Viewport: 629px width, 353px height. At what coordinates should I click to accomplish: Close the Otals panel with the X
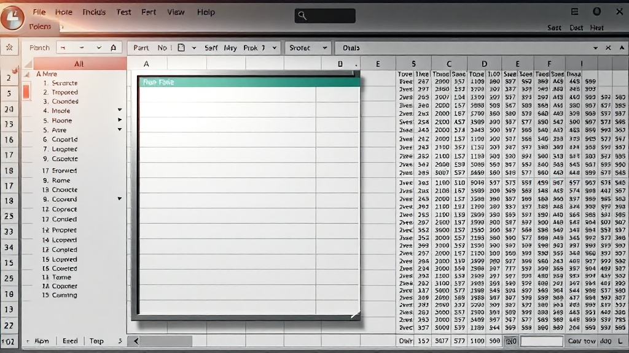click(608, 48)
